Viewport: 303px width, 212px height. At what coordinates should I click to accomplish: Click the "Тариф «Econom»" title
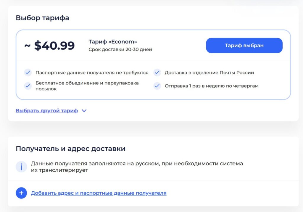113,42
